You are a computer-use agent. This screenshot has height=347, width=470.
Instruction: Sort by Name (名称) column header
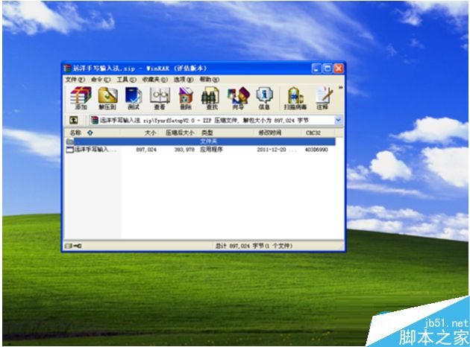pyautogui.click(x=92, y=133)
